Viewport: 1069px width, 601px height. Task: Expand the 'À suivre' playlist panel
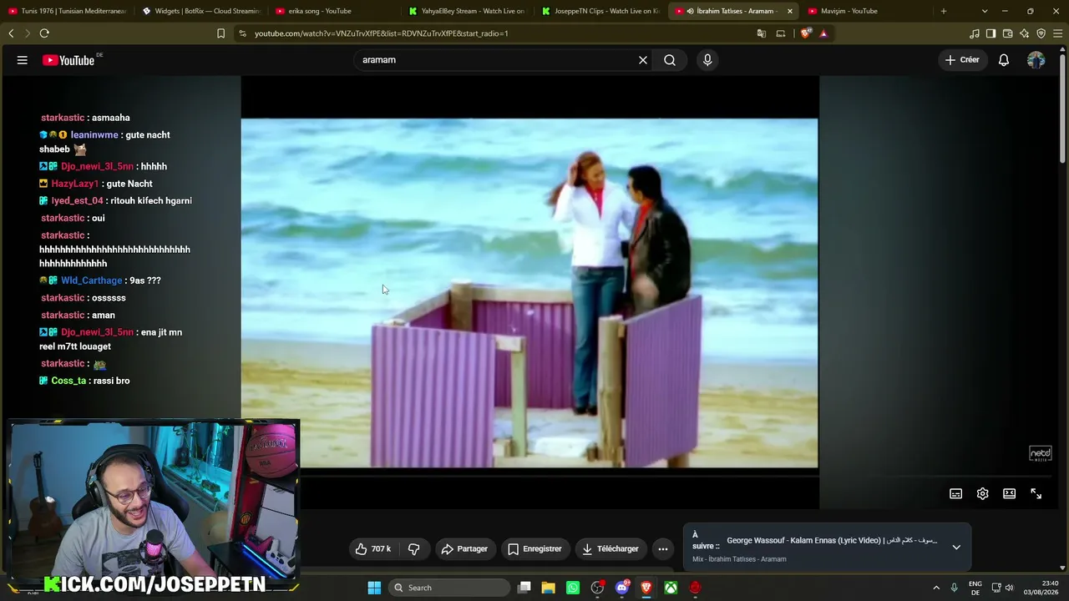[956, 547]
